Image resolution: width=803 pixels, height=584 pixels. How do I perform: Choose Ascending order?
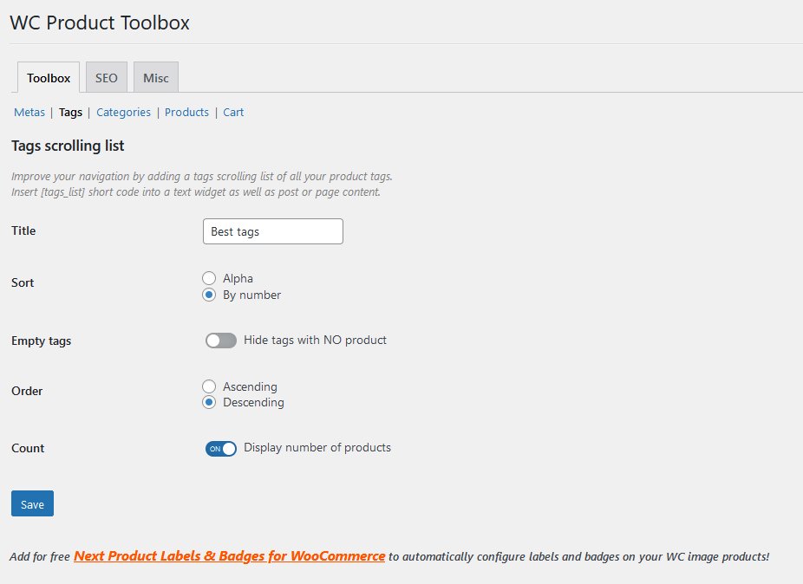209,386
